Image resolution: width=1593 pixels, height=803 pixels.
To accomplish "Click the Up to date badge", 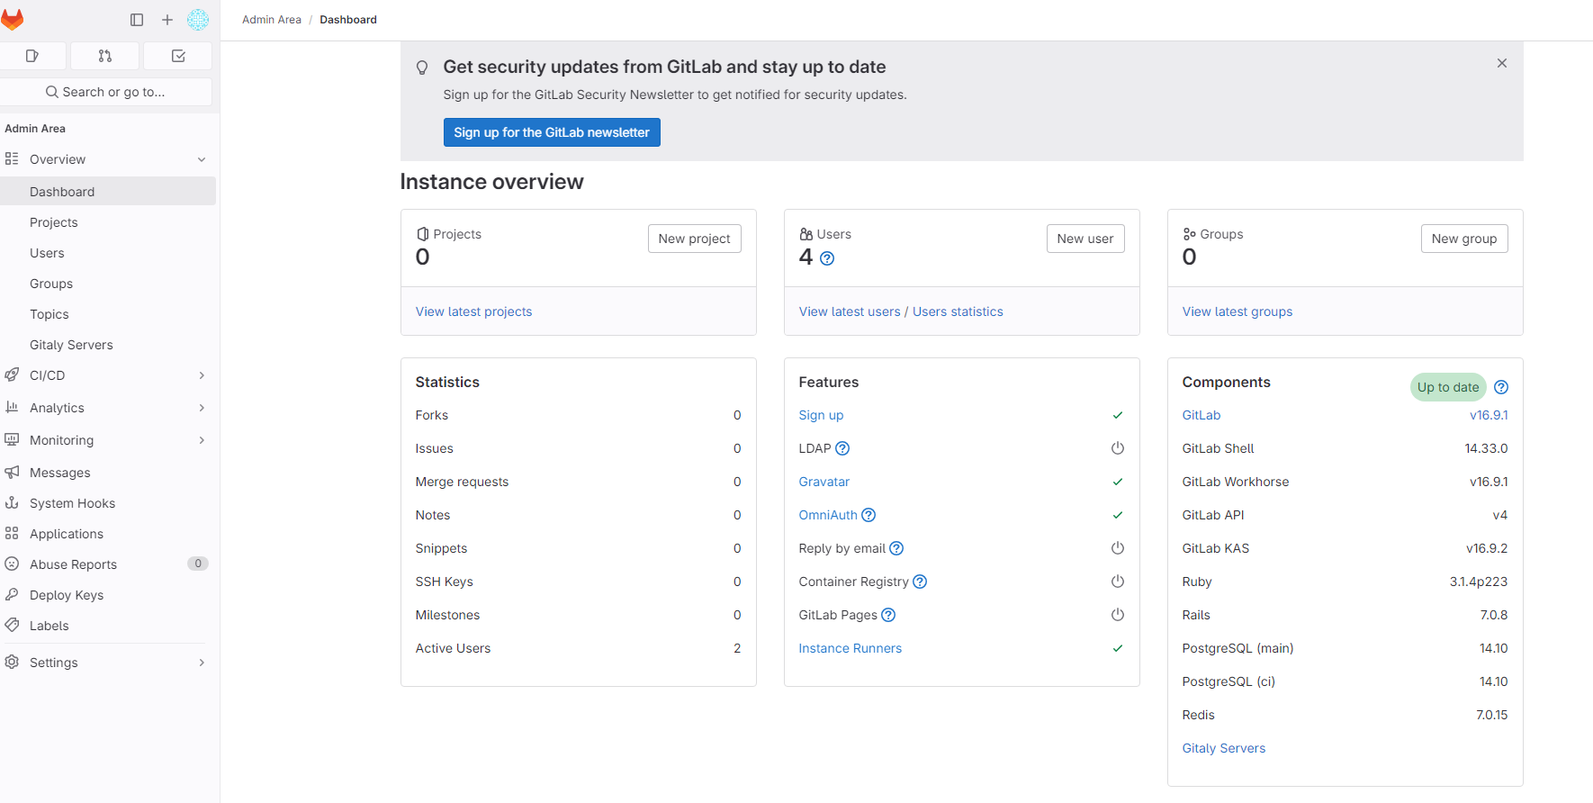I will pos(1448,387).
